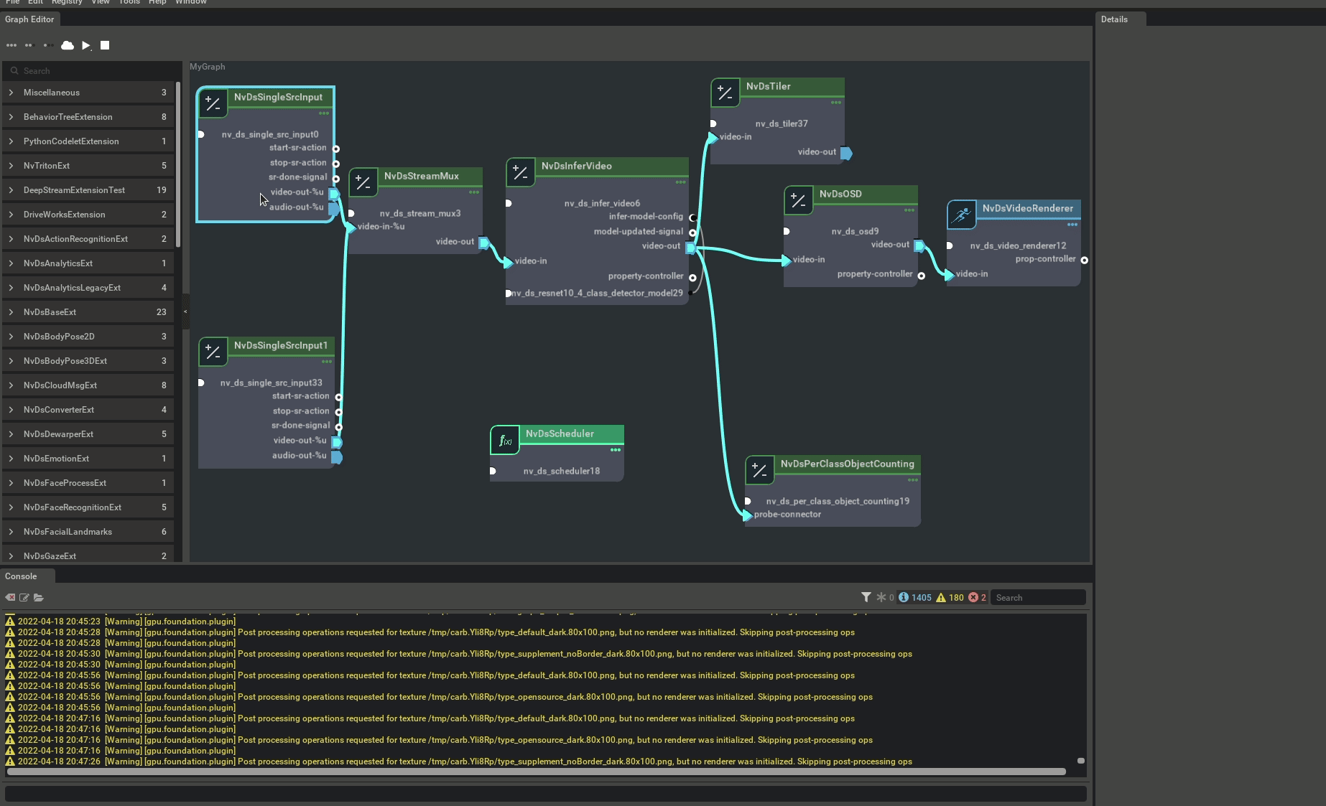Screen dimensions: 1326x806
Task: Toggle the 1405 info messages filter
Action: pos(914,597)
